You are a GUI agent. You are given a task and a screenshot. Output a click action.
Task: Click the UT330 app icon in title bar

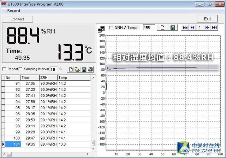(x=4, y=4)
